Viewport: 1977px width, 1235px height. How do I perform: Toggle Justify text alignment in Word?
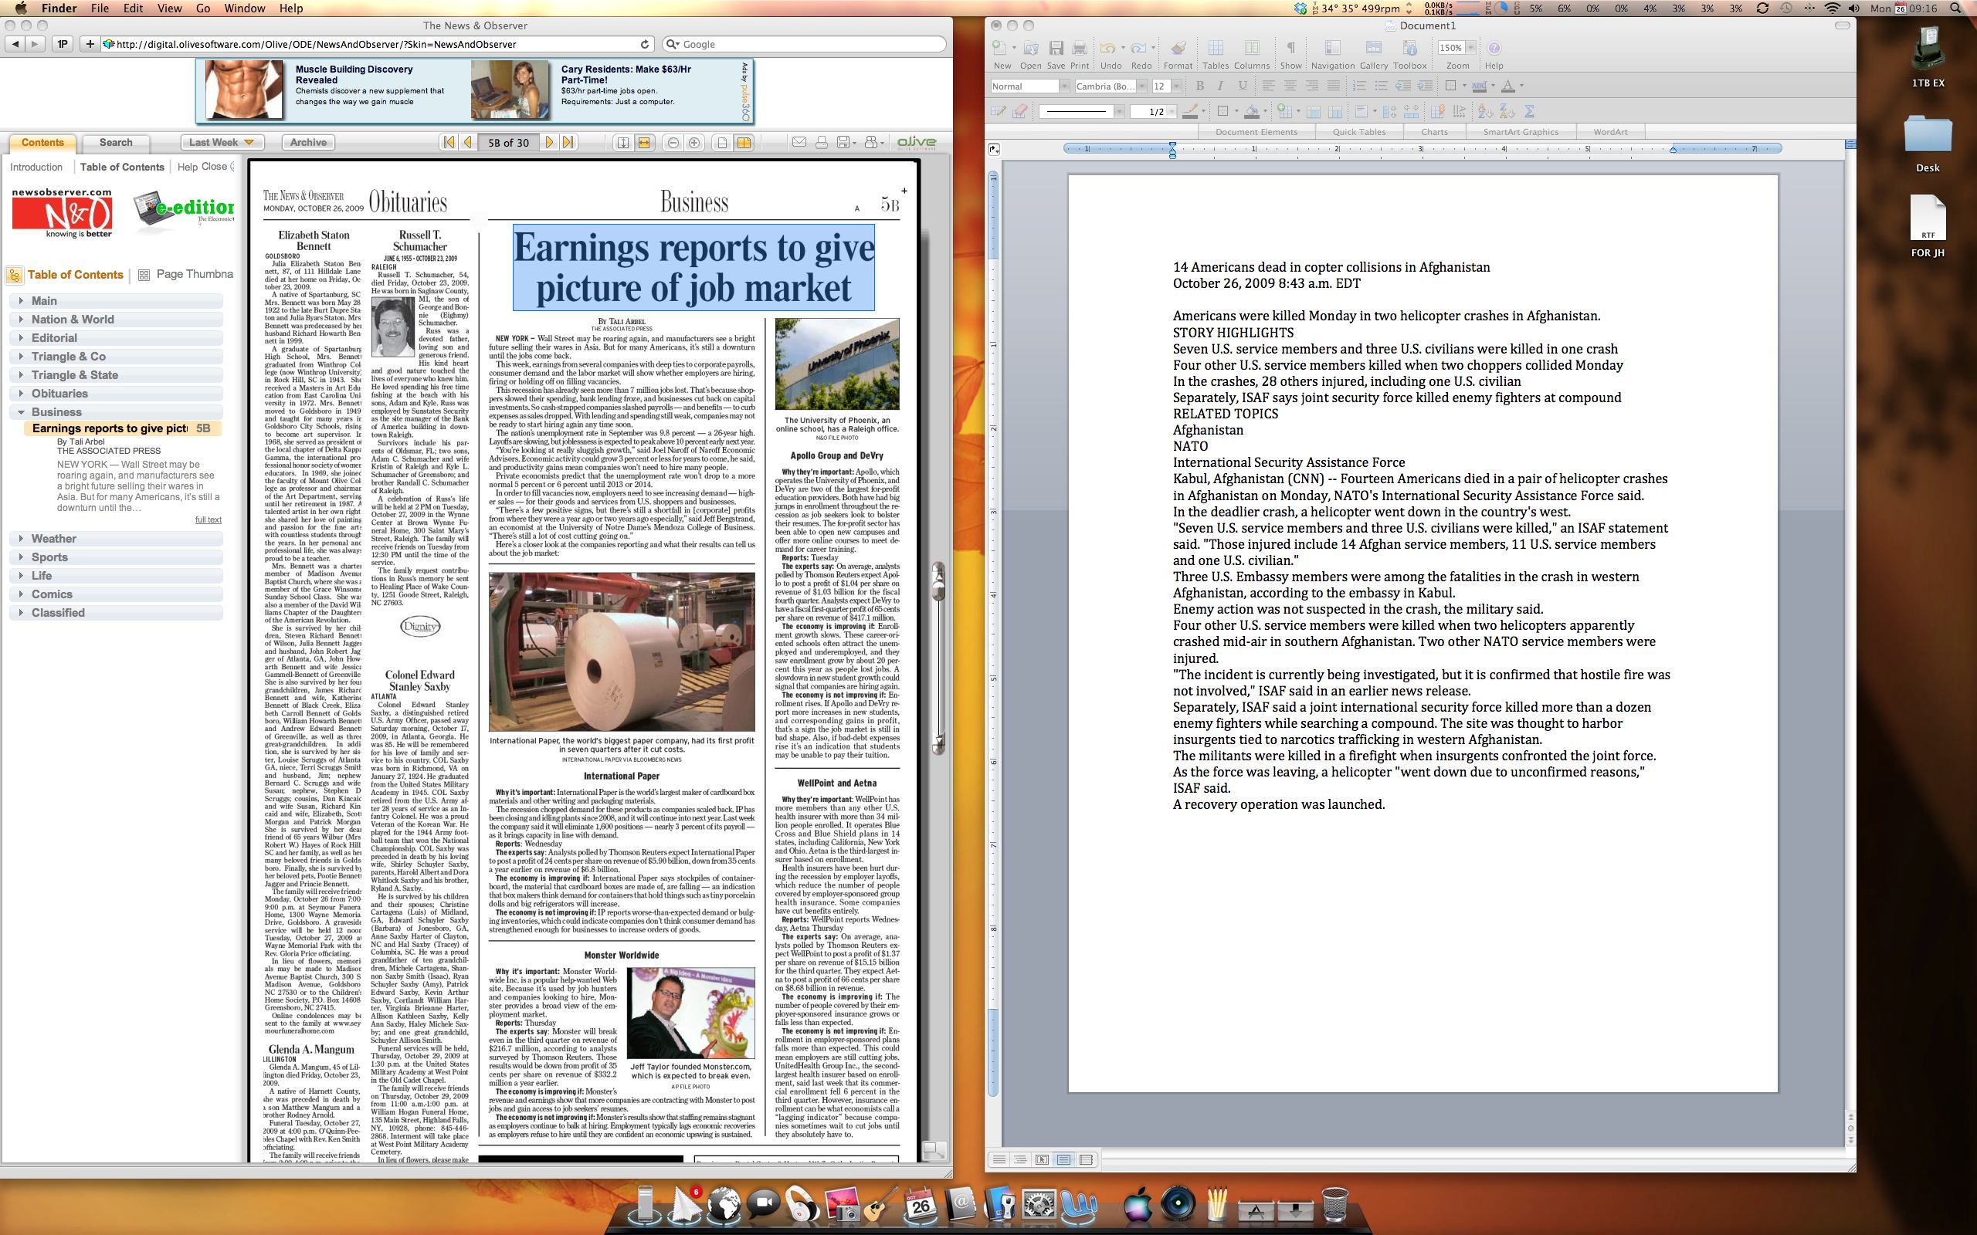[x=1333, y=86]
